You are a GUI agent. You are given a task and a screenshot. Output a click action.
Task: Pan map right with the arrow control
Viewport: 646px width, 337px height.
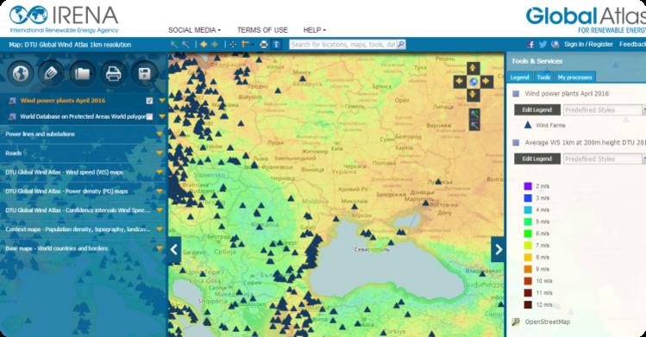click(486, 82)
